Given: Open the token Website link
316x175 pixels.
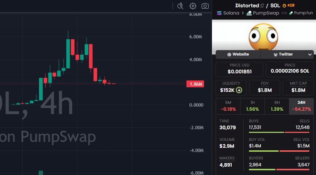Looking at the screenshot, I should coord(238,54).
